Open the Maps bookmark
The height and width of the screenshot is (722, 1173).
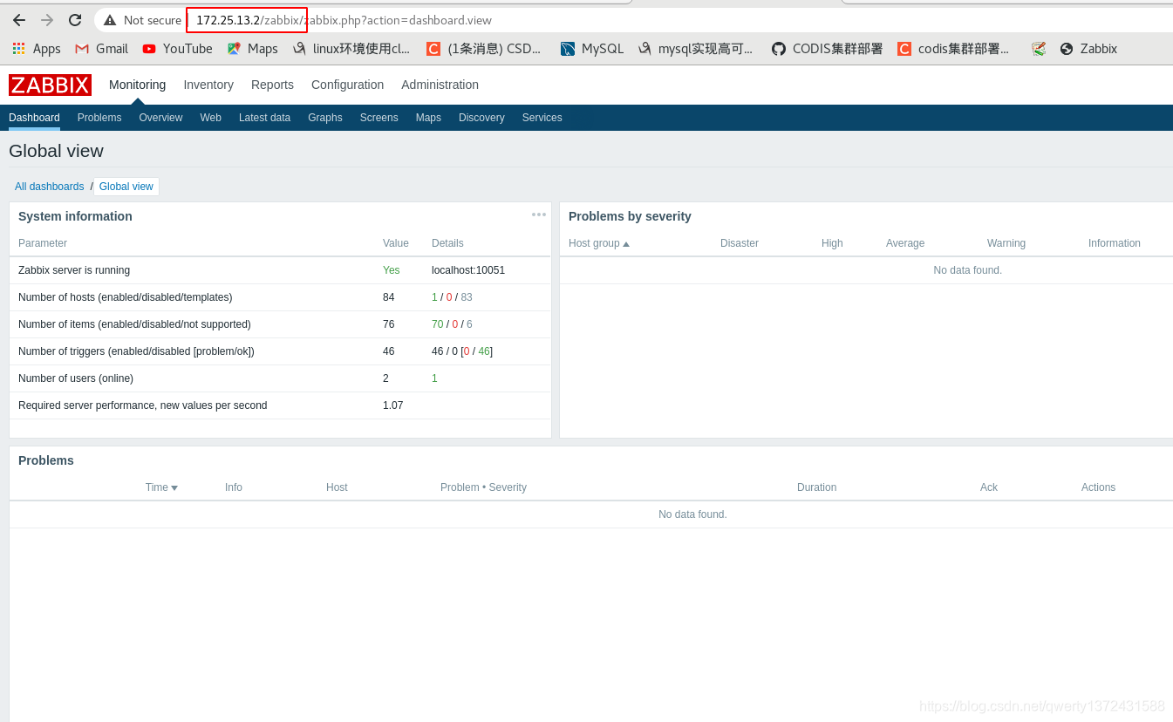coord(252,49)
